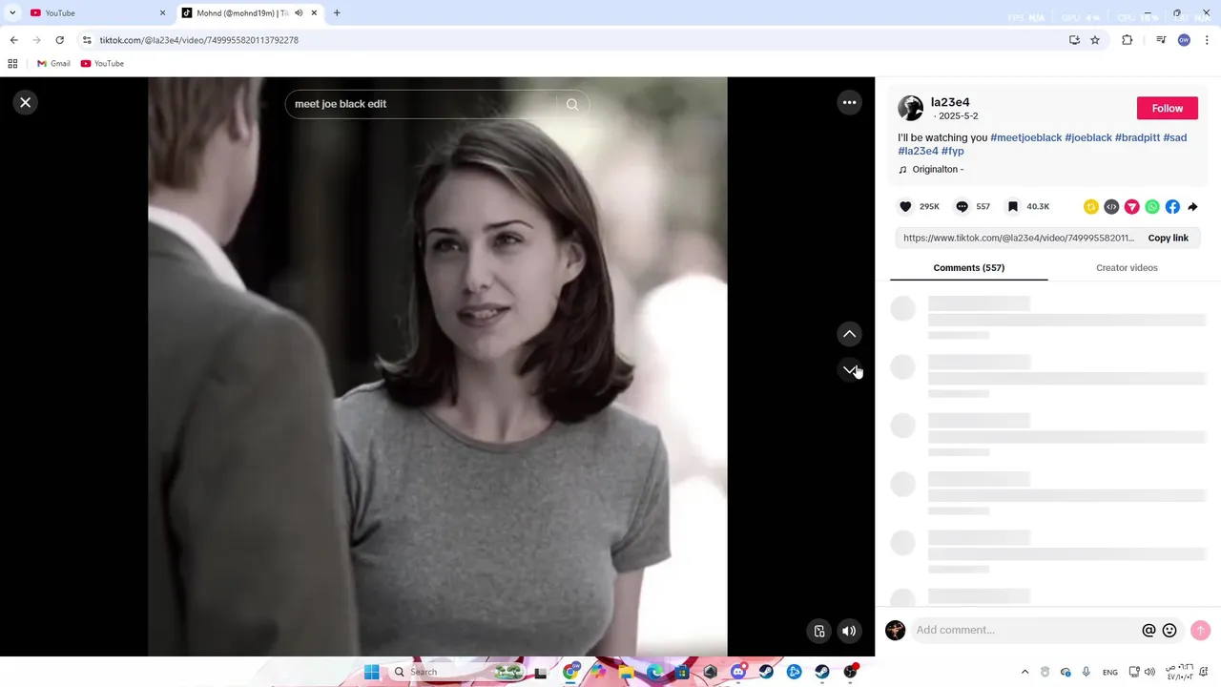The image size is (1221, 687).
Task: Post comment with pink send arrow
Action: click(1200, 631)
